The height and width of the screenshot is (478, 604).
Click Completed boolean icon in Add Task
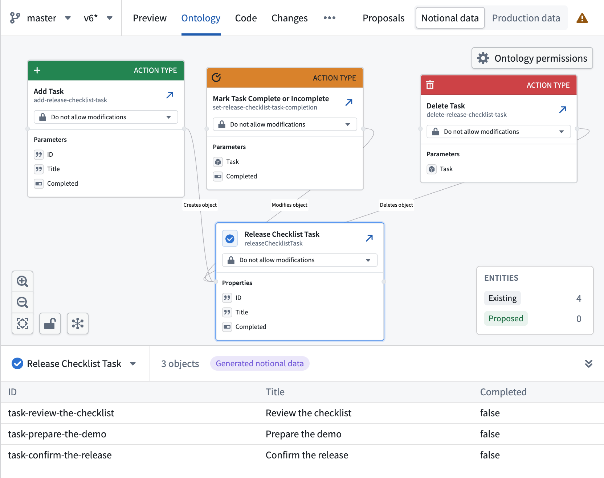pyautogui.click(x=39, y=184)
